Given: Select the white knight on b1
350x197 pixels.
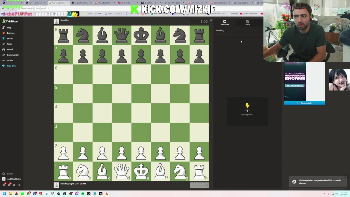Looking at the screenshot, I should pyautogui.click(x=83, y=171).
